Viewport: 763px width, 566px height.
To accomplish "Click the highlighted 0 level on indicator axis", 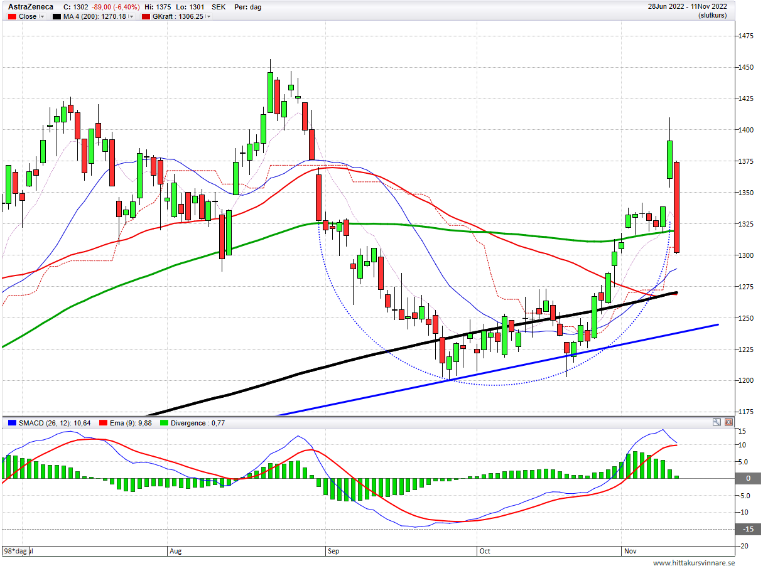I will pos(749,478).
